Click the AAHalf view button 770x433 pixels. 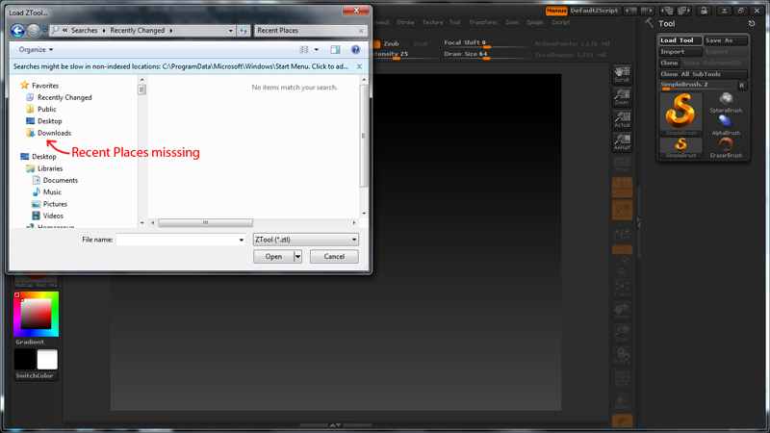click(622, 141)
